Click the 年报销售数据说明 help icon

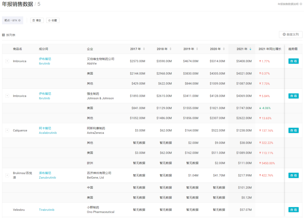(x=301, y=4)
